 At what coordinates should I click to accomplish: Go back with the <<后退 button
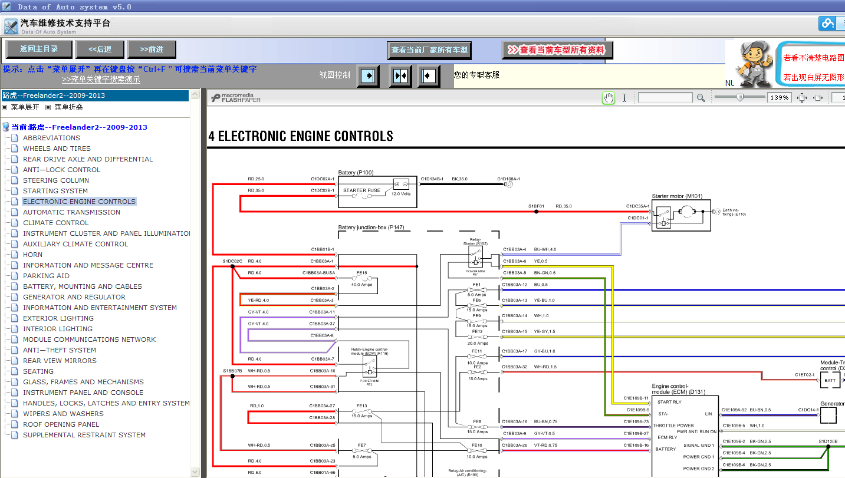100,50
